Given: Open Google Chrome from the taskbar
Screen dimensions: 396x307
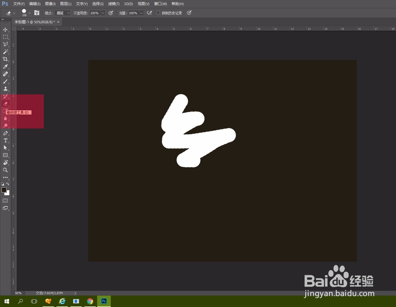Looking at the screenshot, I should click(90, 301).
